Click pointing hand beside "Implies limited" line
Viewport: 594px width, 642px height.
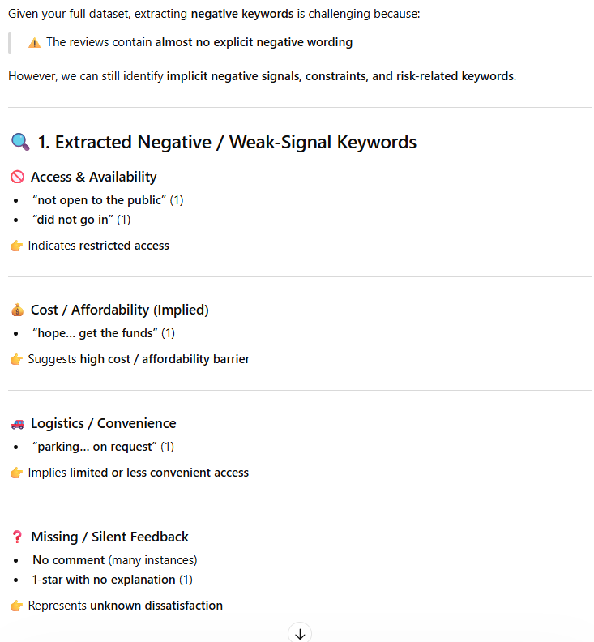(x=16, y=473)
